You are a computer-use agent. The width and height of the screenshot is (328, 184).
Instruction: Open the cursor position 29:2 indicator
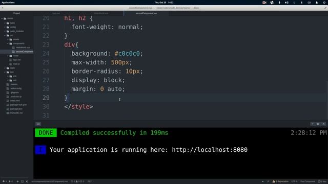click(x=90, y=181)
